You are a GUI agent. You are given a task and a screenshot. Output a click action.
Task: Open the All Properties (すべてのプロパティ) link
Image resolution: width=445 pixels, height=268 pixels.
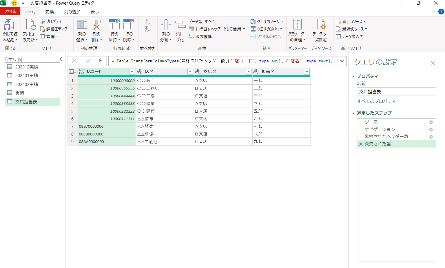(x=376, y=101)
